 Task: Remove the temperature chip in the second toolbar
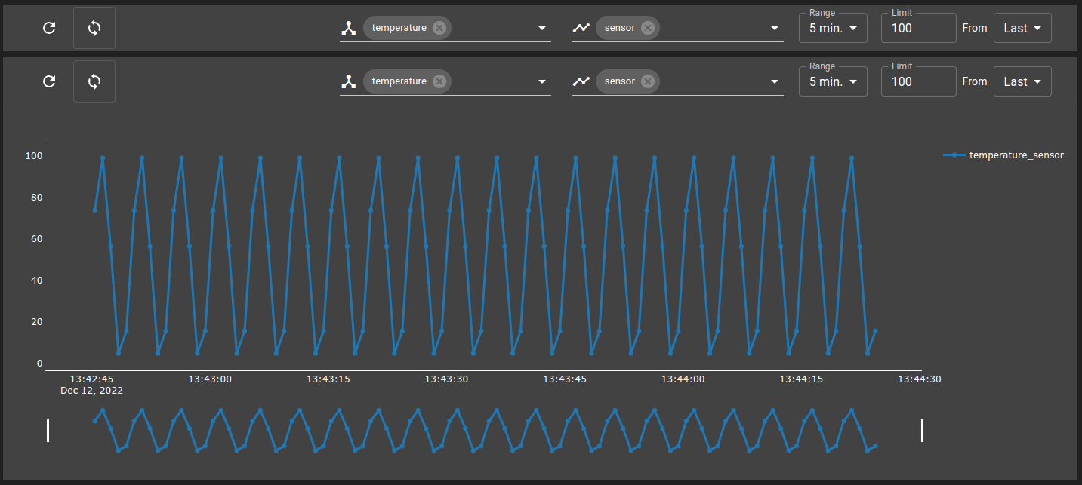[x=439, y=81]
